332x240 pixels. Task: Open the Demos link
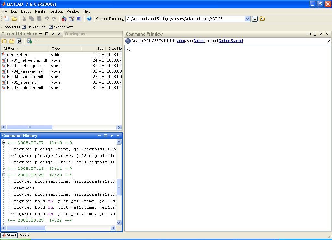tap(199, 41)
